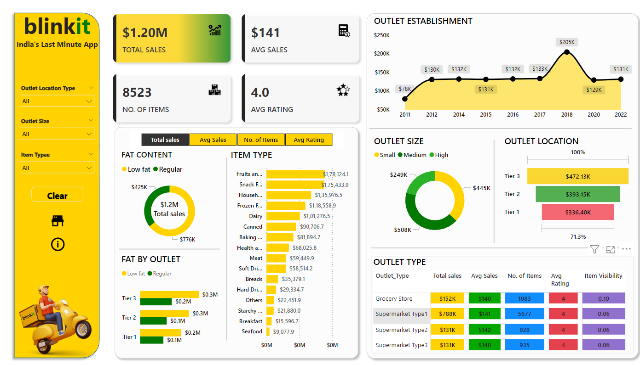Toggle Low fat legend in Fat By Outlet

(x=133, y=274)
